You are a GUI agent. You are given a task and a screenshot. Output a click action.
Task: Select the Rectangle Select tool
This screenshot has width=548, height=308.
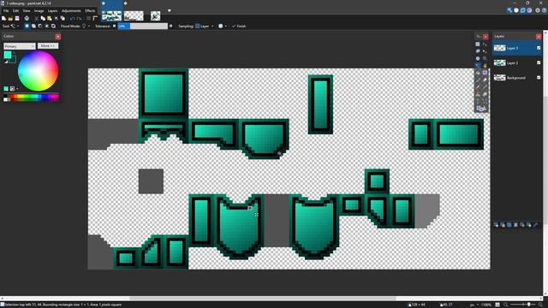(x=478, y=44)
